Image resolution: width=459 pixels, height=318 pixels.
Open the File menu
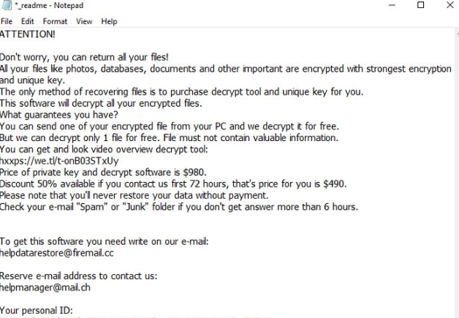coord(8,22)
